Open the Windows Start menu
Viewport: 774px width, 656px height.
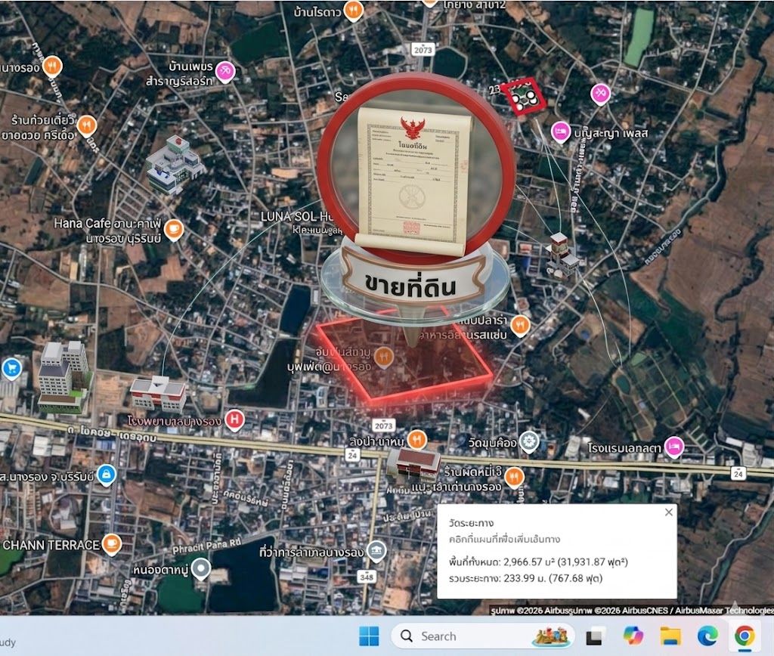[369, 636]
